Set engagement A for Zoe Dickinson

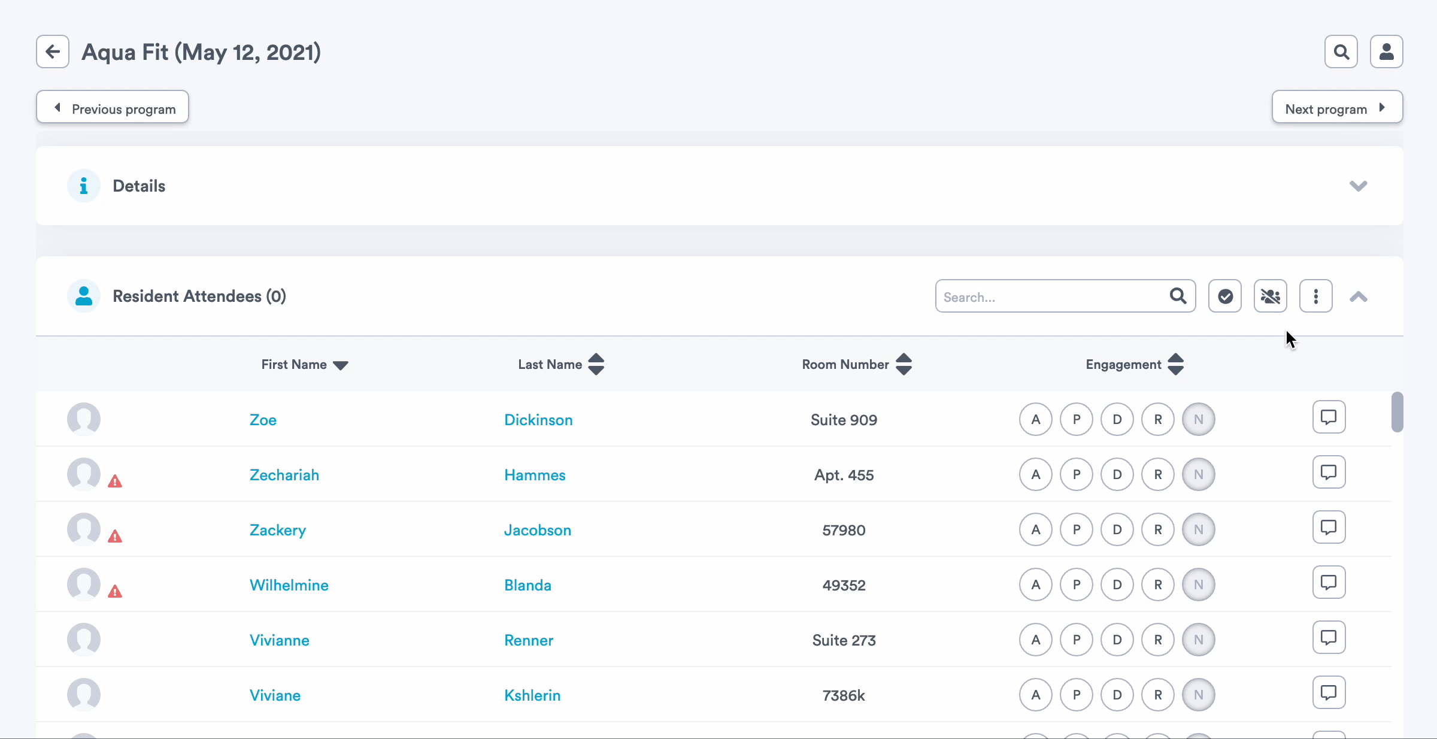[1035, 420]
